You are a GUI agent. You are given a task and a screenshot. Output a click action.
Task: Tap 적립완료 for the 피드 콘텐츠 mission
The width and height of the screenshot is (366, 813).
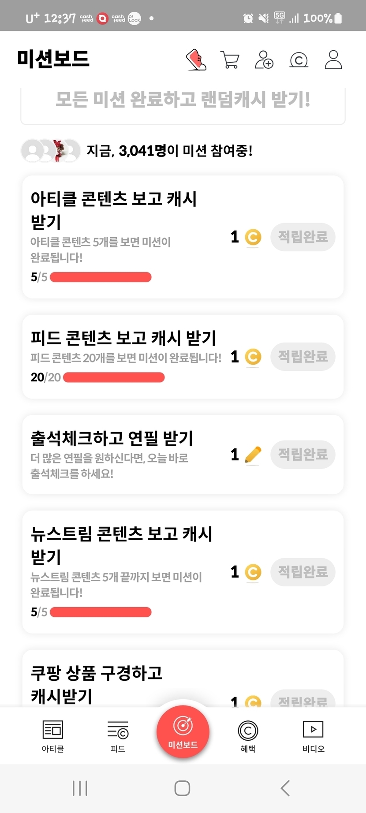[303, 357]
